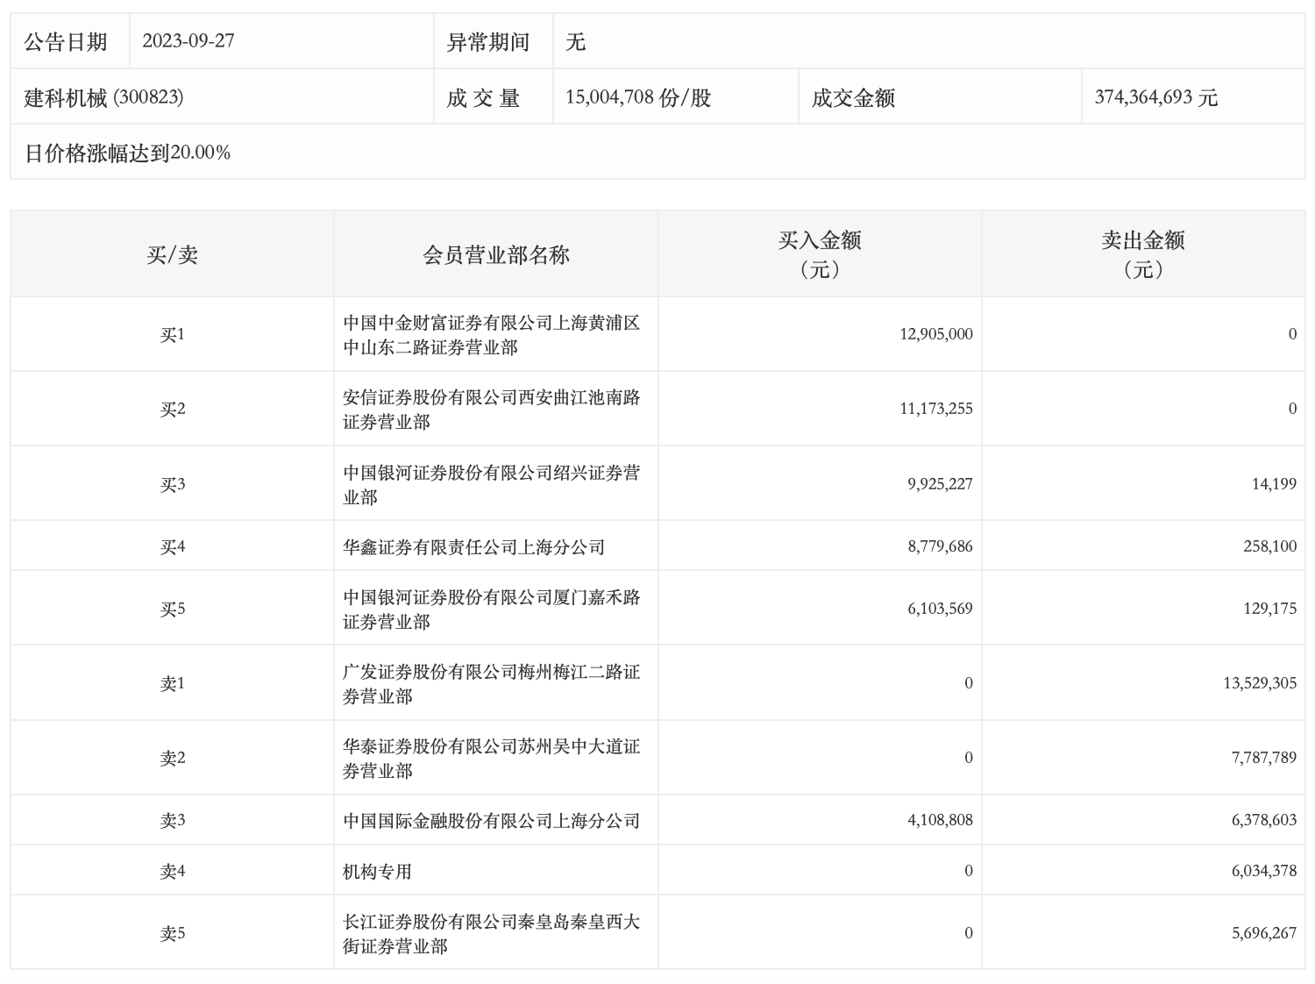Click the stock name 建科机械 (300823)
1315x984 pixels.
tap(103, 97)
